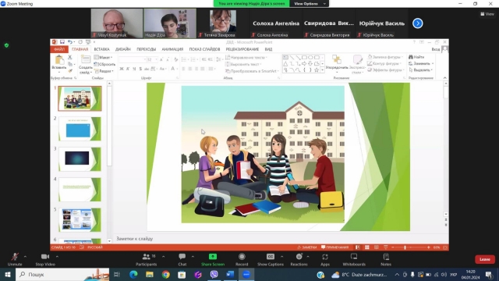The height and width of the screenshot is (281, 499).
Task: Toggle ЗАМЕТКИ in the status bar
Action: [306, 247]
